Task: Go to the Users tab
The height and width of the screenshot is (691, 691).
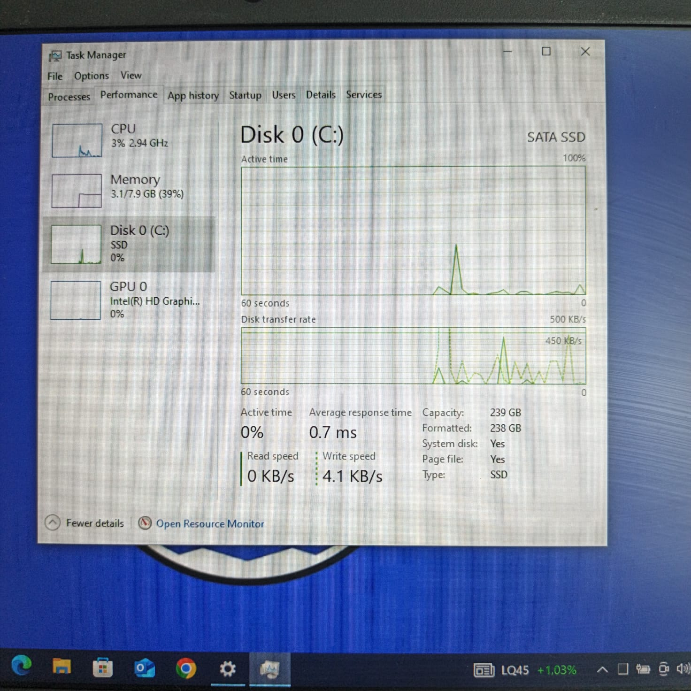Action: pos(284,95)
